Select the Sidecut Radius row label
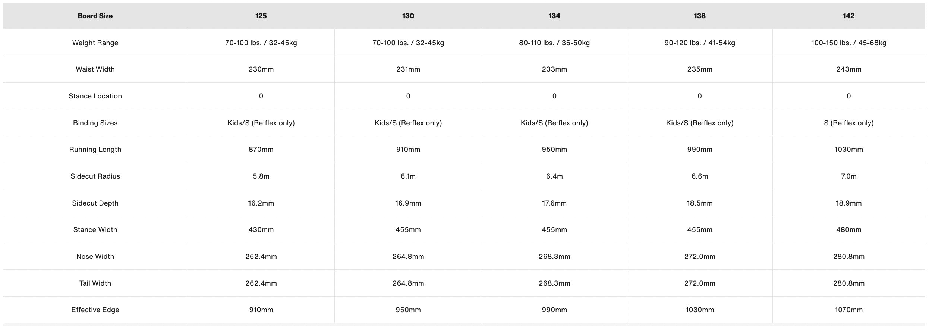The image size is (929, 326). [95, 176]
